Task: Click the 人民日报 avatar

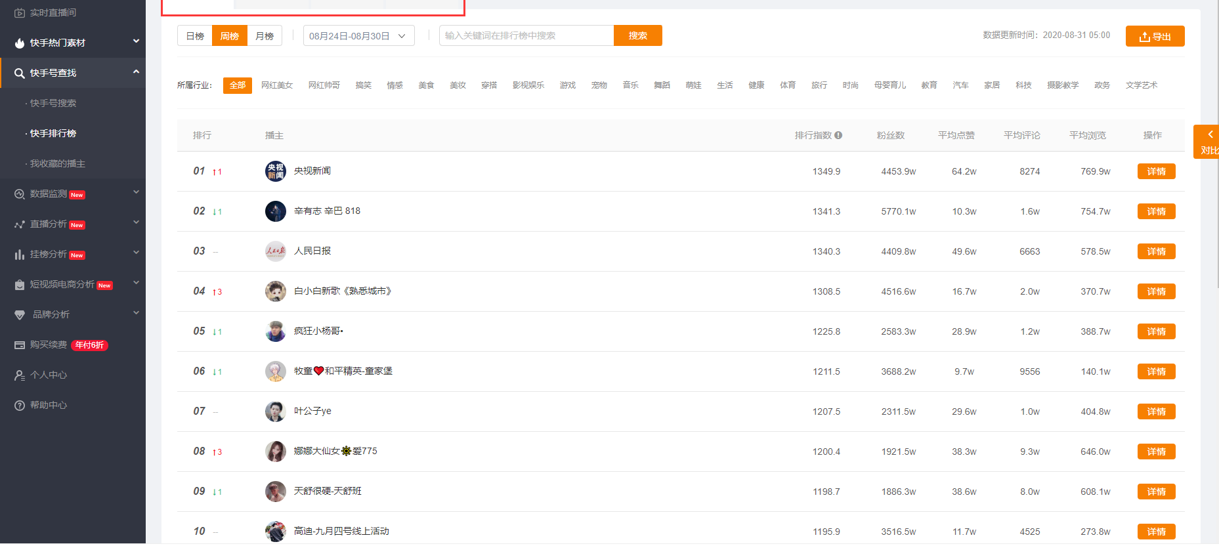Action: click(276, 251)
